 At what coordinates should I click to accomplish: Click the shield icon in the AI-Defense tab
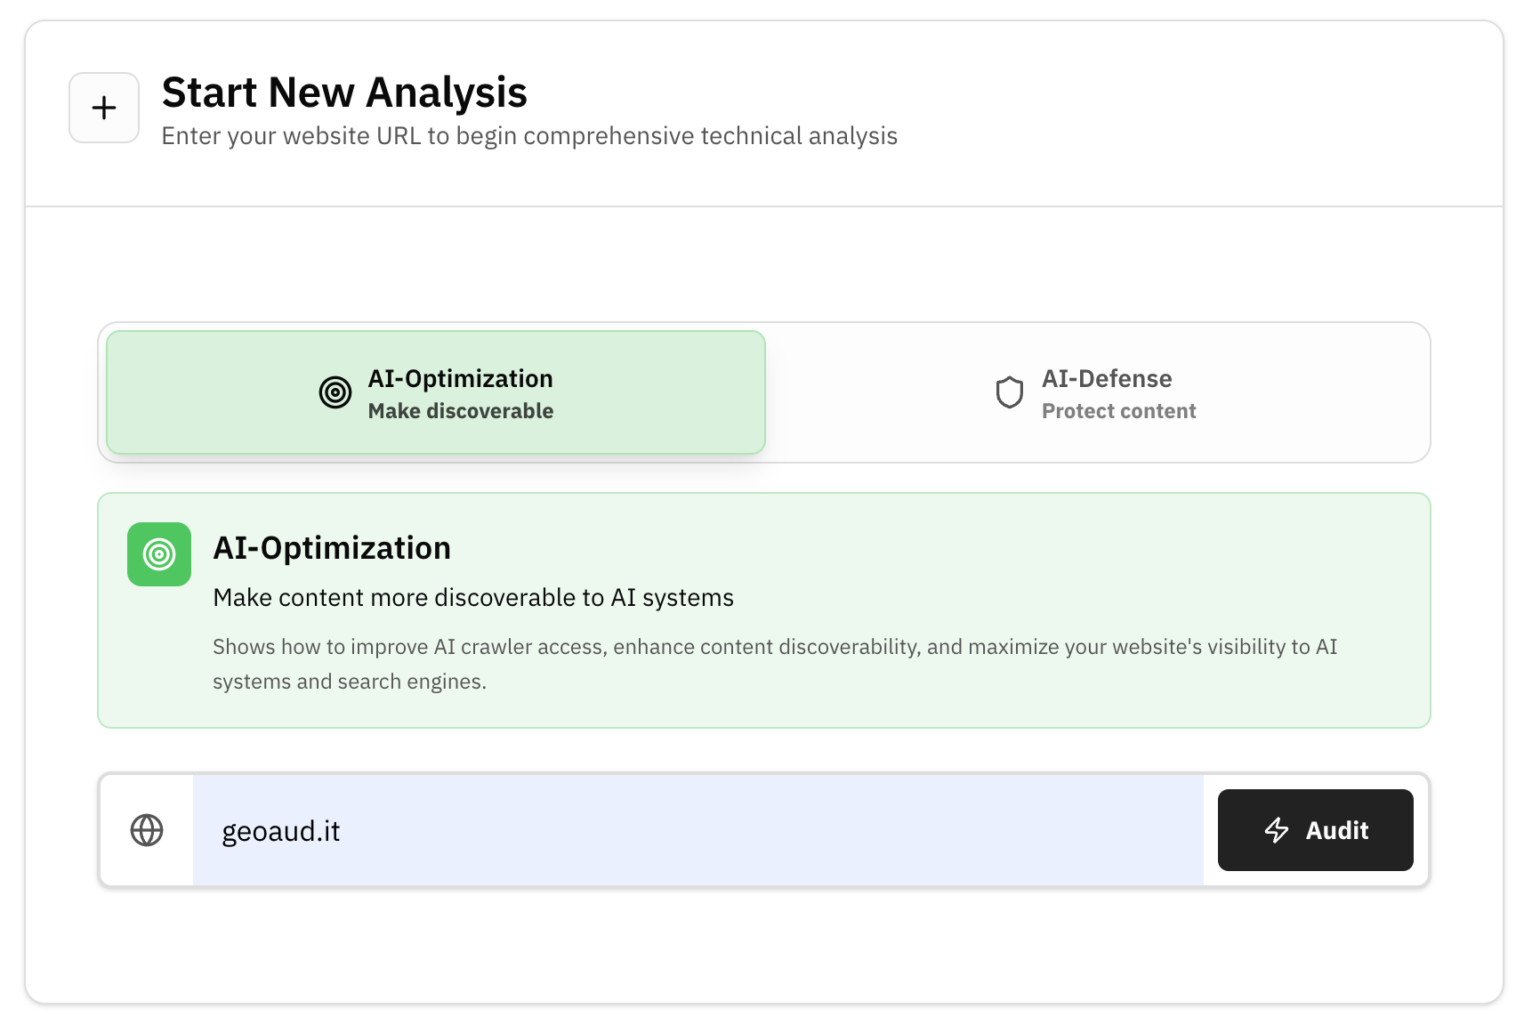pos(1009,392)
